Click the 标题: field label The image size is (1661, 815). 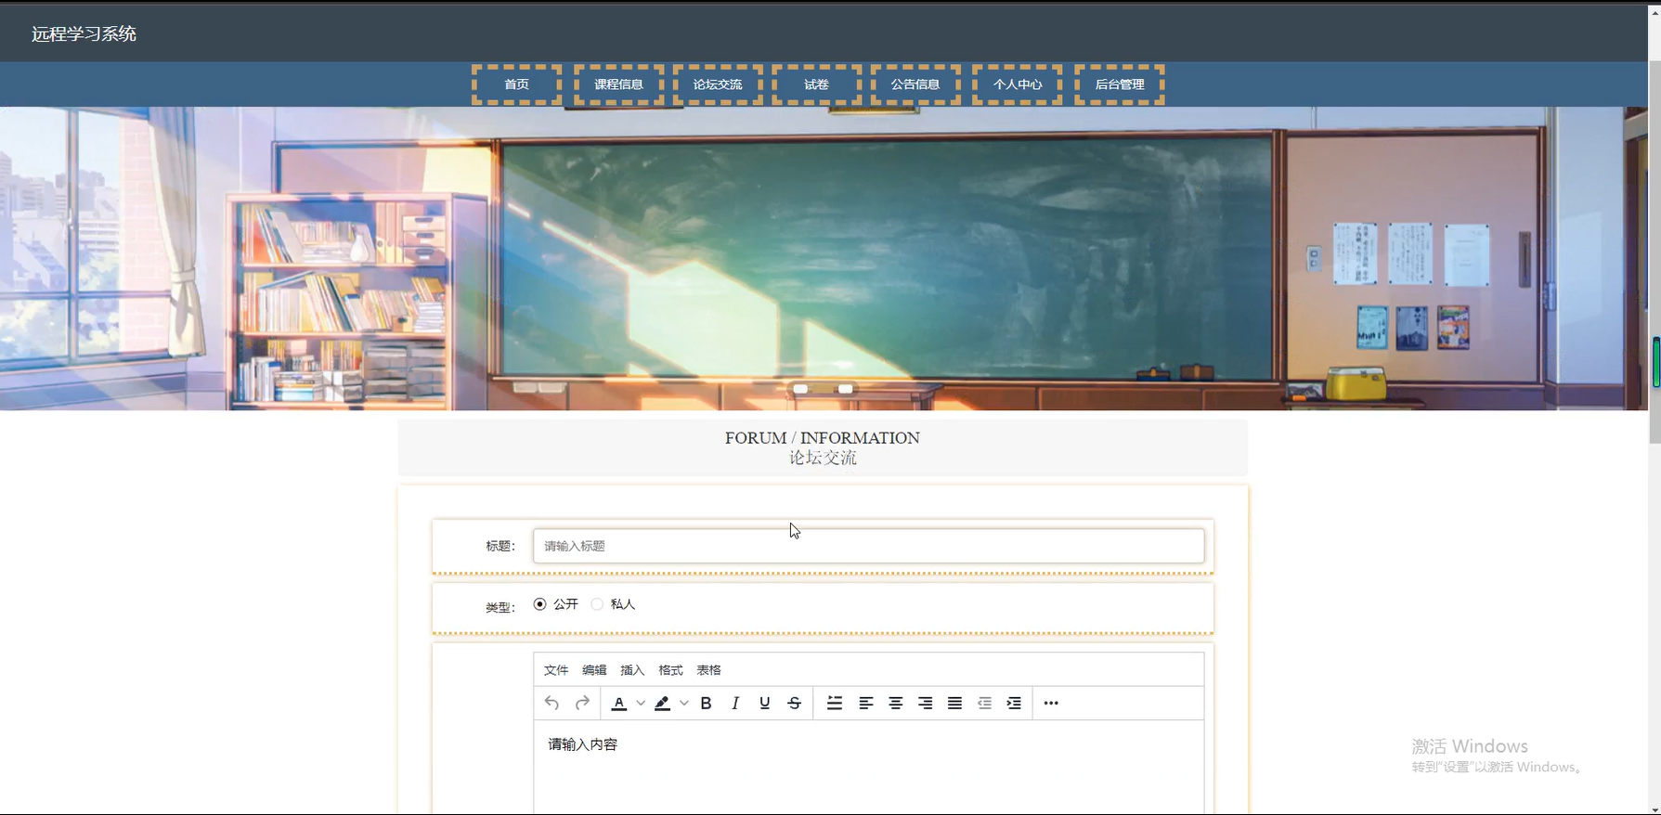(x=500, y=546)
